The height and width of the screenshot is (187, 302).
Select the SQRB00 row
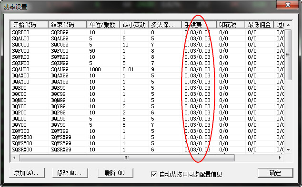[x=147, y=32]
